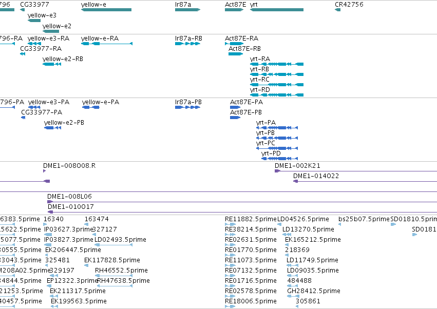Open the DME1-008L06 BAC label

pos(69,197)
